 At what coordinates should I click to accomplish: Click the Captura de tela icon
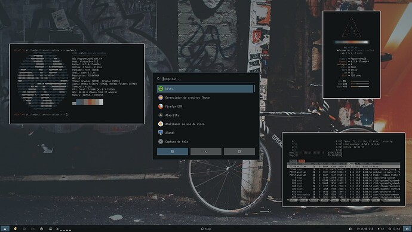[x=161, y=142]
